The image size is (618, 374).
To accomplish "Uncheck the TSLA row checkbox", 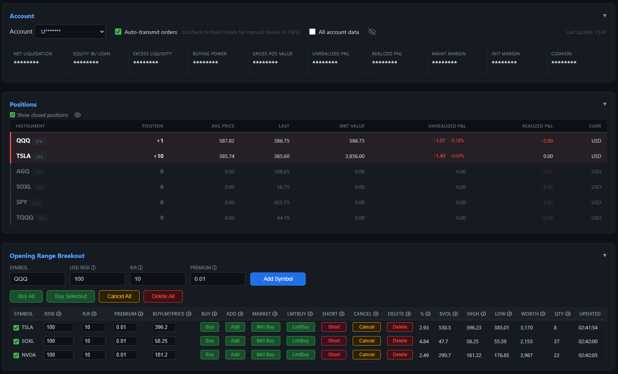I will 16,327.
